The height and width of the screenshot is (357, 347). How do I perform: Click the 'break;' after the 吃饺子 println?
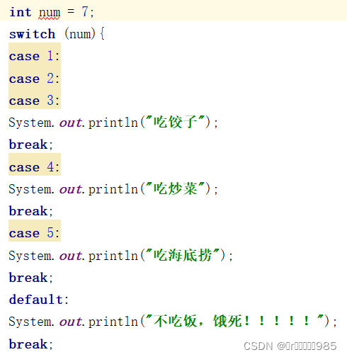click(30, 144)
